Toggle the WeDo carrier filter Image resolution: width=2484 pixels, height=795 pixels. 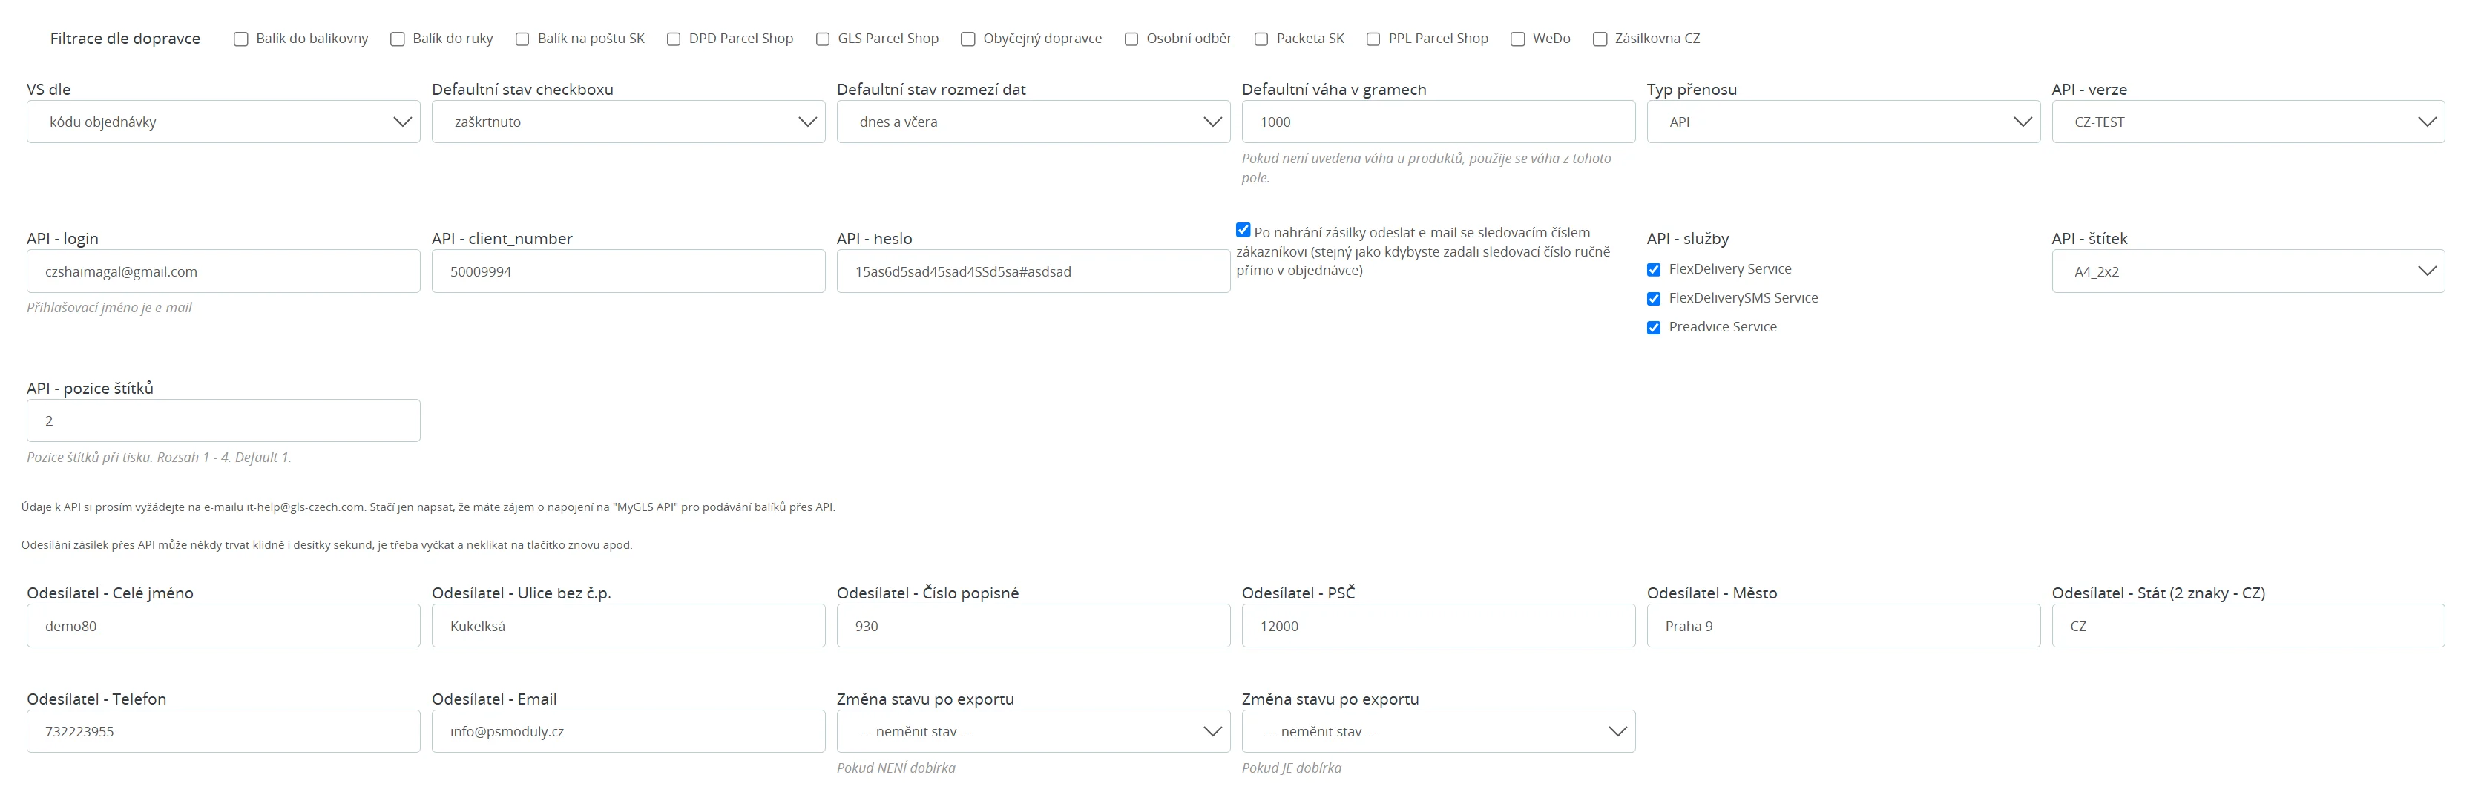click(x=1518, y=39)
